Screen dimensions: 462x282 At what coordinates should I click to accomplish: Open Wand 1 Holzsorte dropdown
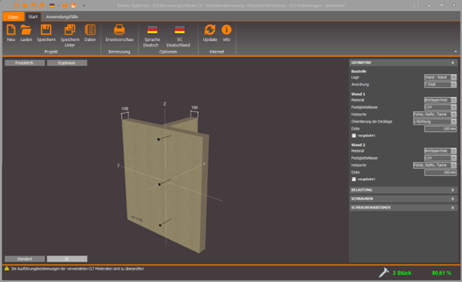435,114
